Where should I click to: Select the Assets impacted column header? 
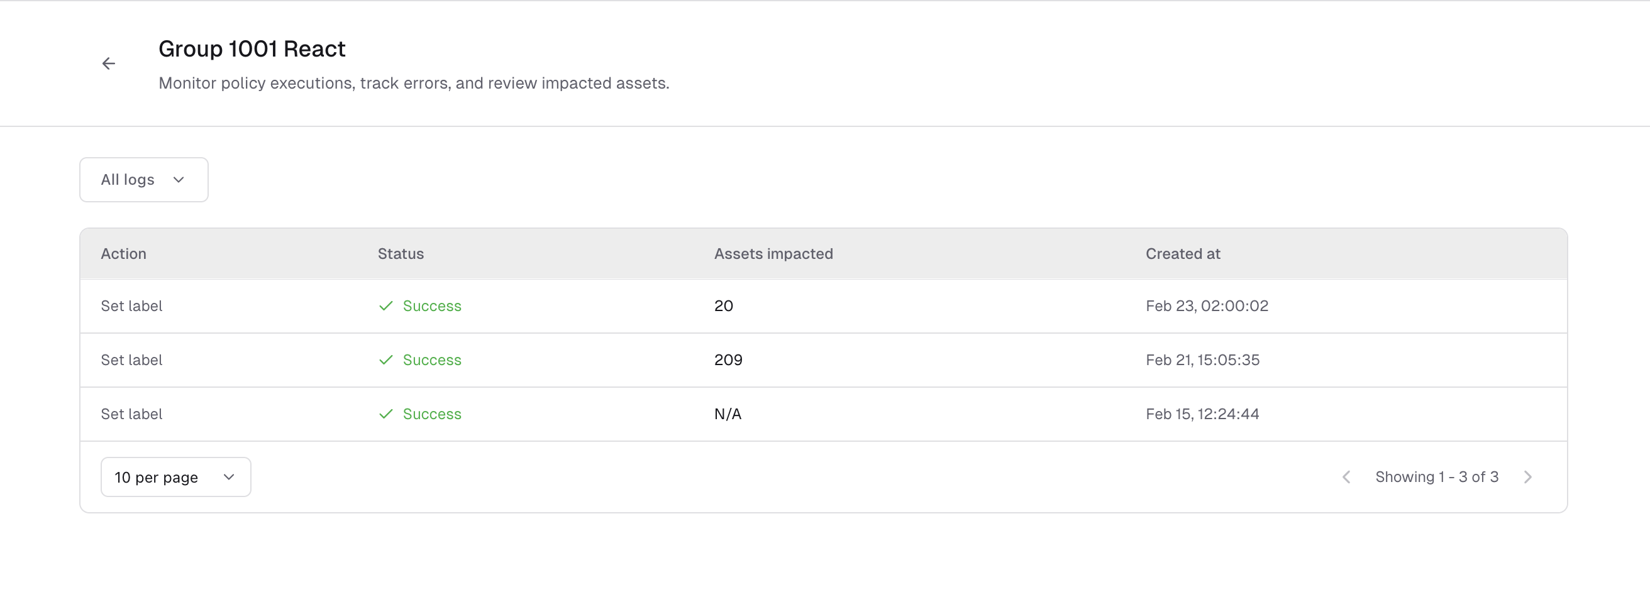(x=773, y=253)
